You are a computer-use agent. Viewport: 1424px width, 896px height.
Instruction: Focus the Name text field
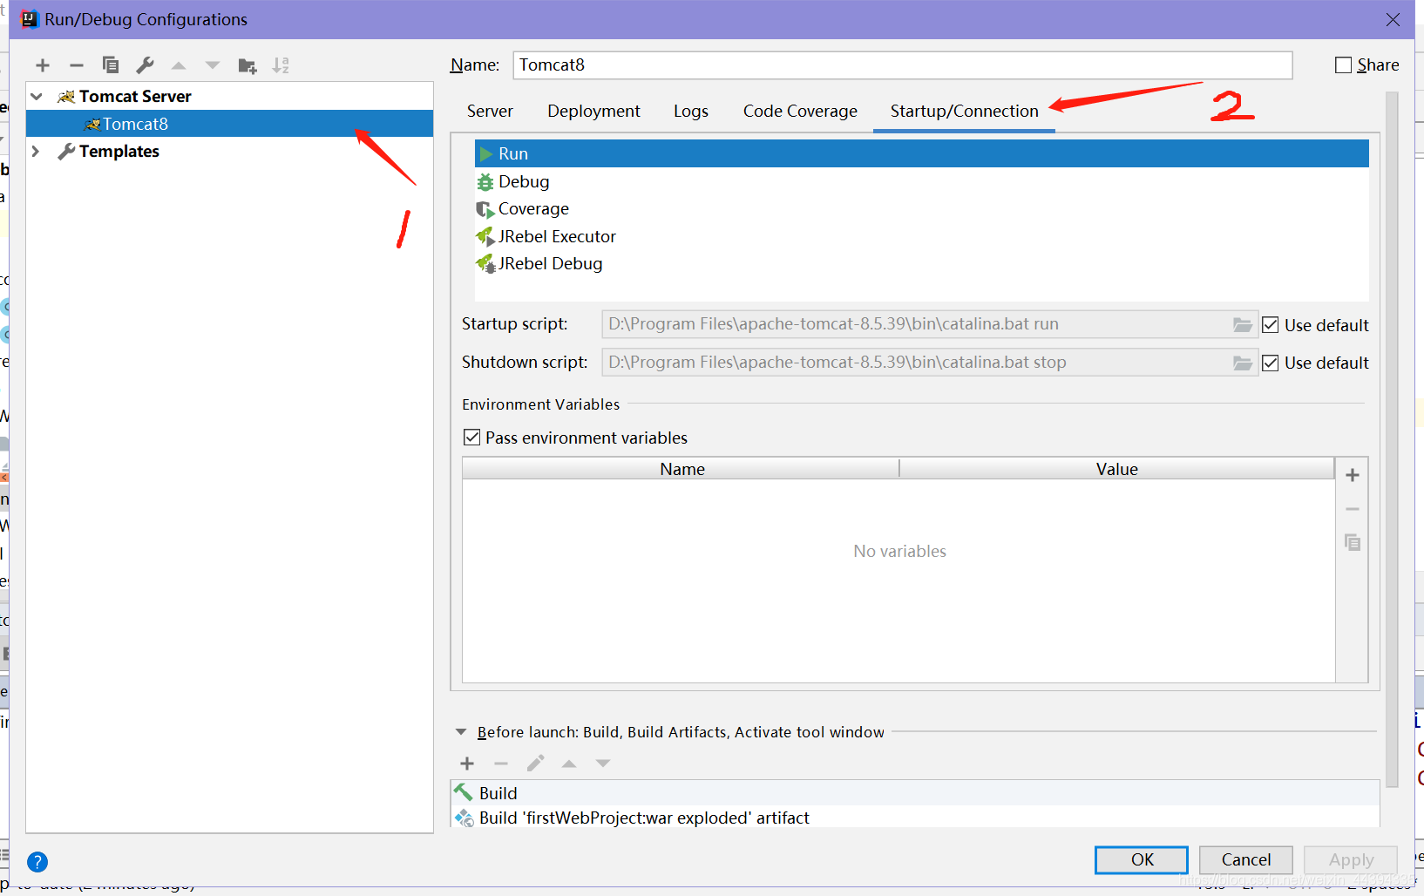point(902,65)
